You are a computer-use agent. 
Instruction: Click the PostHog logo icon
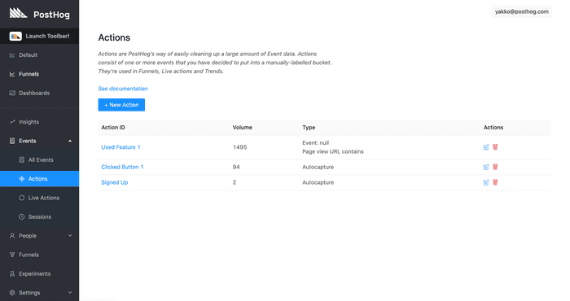pyautogui.click(x=18, y=13)
